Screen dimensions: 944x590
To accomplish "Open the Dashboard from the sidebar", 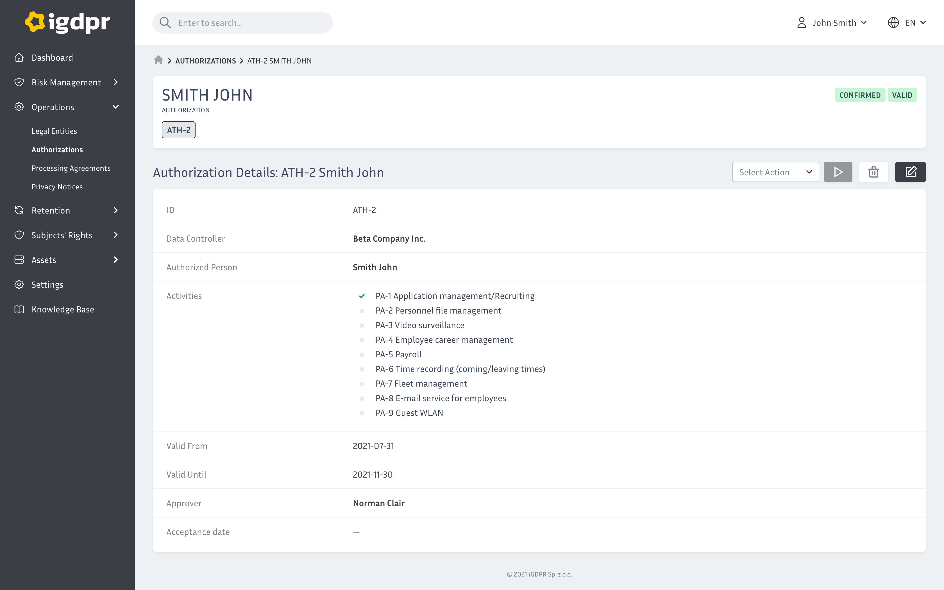I will (x=52, y=57).
